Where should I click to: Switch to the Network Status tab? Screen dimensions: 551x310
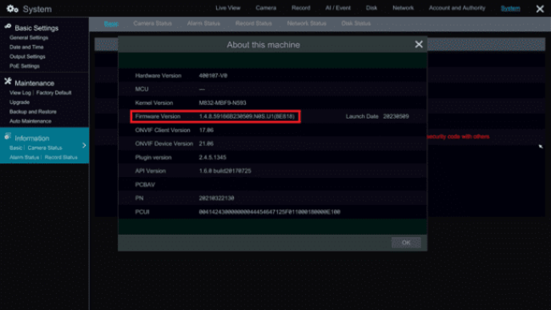[x=307, y=23]
